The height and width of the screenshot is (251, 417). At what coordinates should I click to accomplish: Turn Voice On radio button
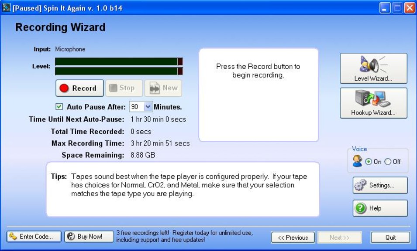(369, 162)
